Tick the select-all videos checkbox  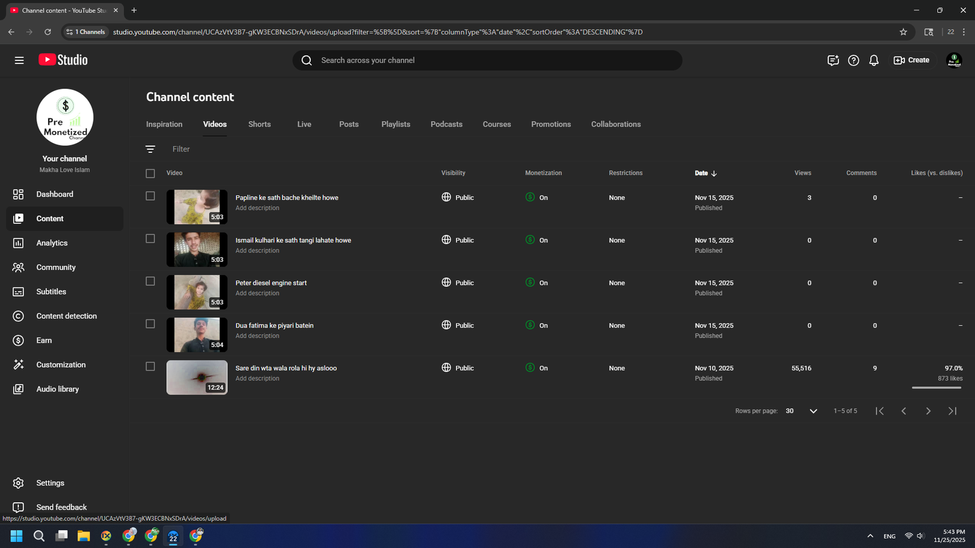(151, 174)
